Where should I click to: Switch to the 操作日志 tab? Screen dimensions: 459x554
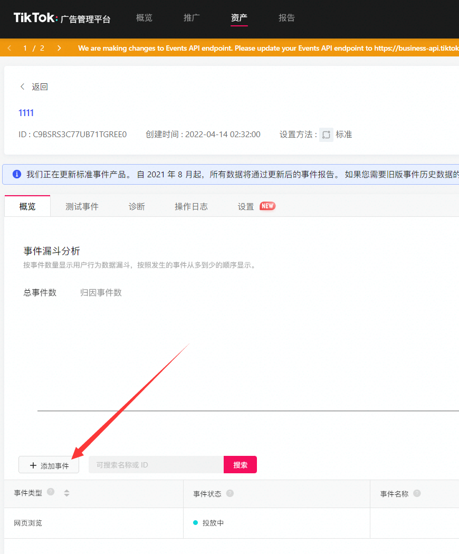pyautogui.click(x=191, y=206)
